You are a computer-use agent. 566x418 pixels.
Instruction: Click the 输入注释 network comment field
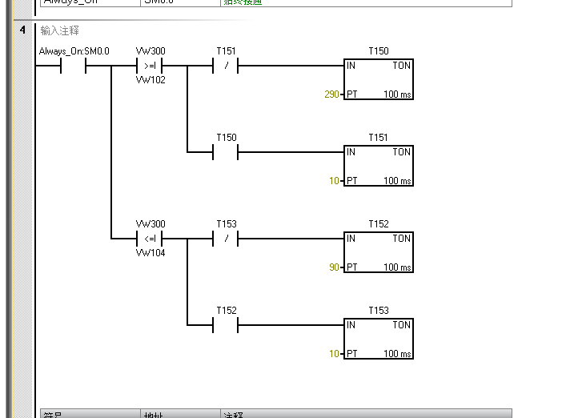[x=60, y=30]
